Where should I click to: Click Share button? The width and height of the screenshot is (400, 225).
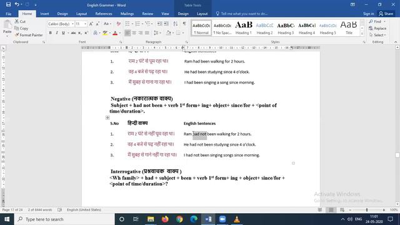(386, 14)
